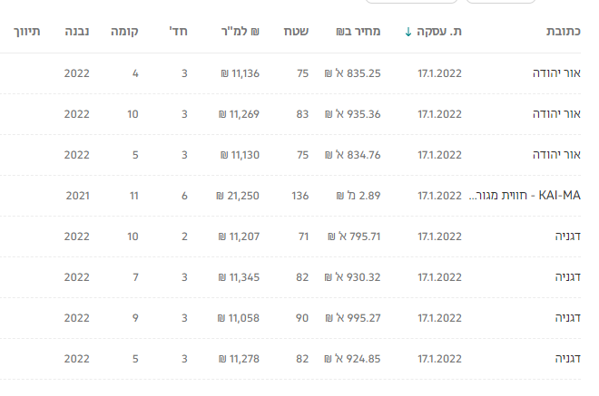This screenshot has width=599, height=396.
Task: Click the shekel icon beside price 835.25
Action: (329, 73)
